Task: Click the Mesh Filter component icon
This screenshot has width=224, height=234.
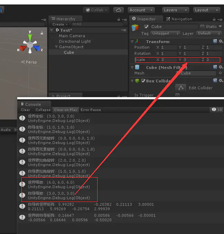Action: [x=137, y=67]
